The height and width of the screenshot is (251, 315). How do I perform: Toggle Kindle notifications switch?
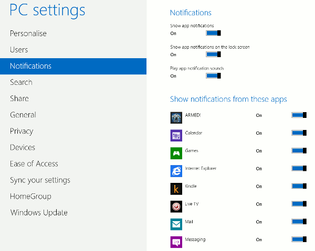pyautogui.click(x=299, y=186)
